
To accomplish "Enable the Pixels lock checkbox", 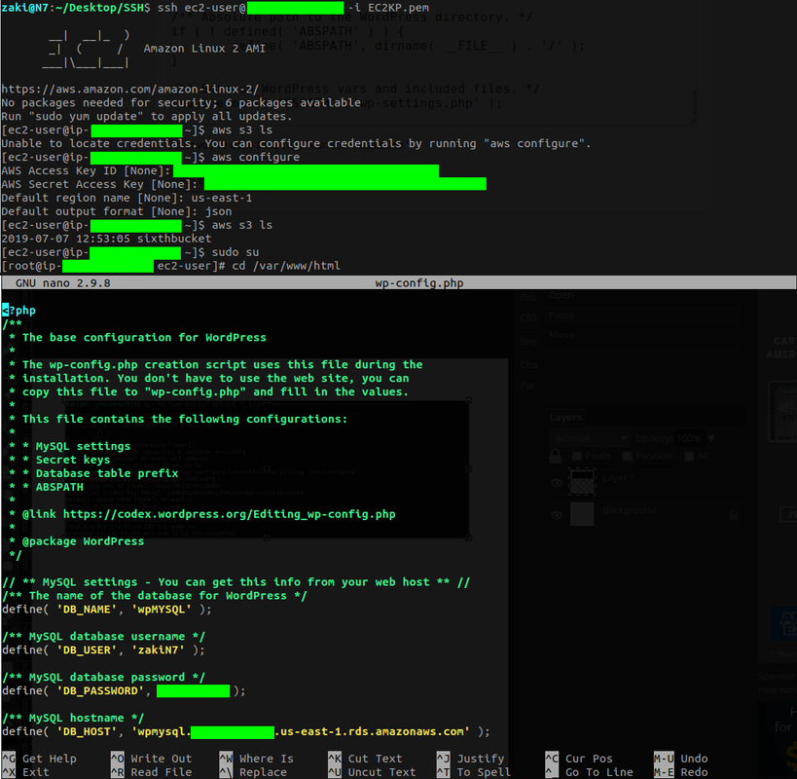I will coord(577,456).
